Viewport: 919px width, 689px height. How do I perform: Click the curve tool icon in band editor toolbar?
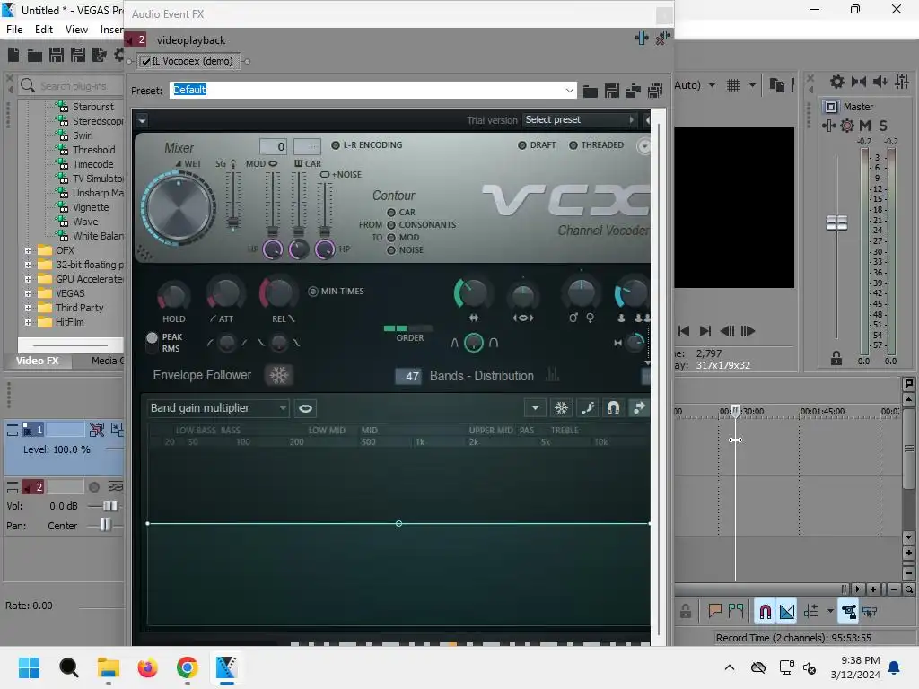[587, 408]
